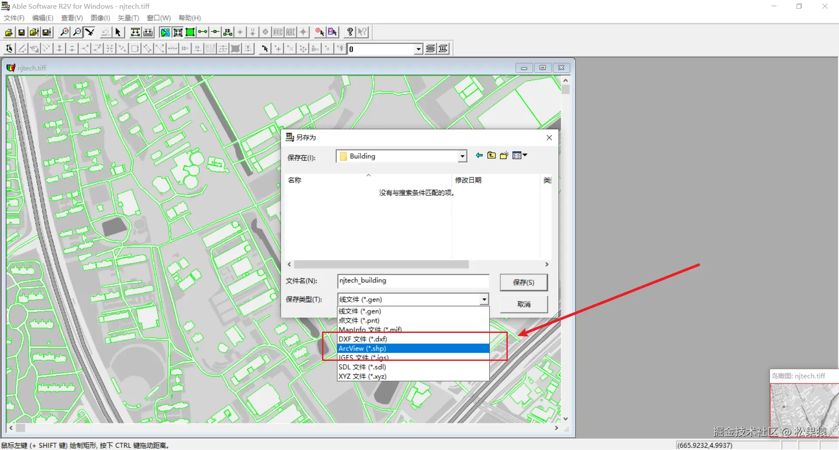
Task: Click the map window scroll down arrow
Action: click(565, 419)
